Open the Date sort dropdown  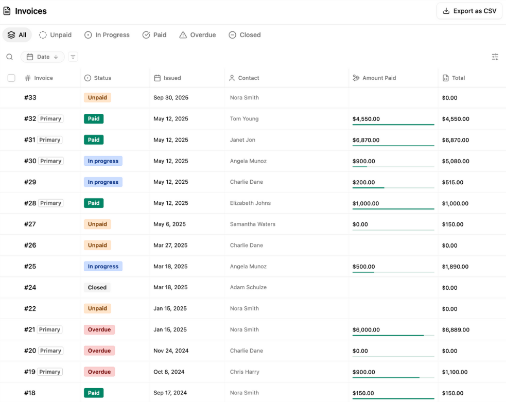(x=43, y=57)
